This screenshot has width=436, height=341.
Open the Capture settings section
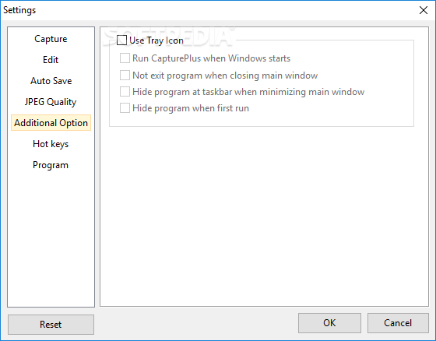point(51,39)
